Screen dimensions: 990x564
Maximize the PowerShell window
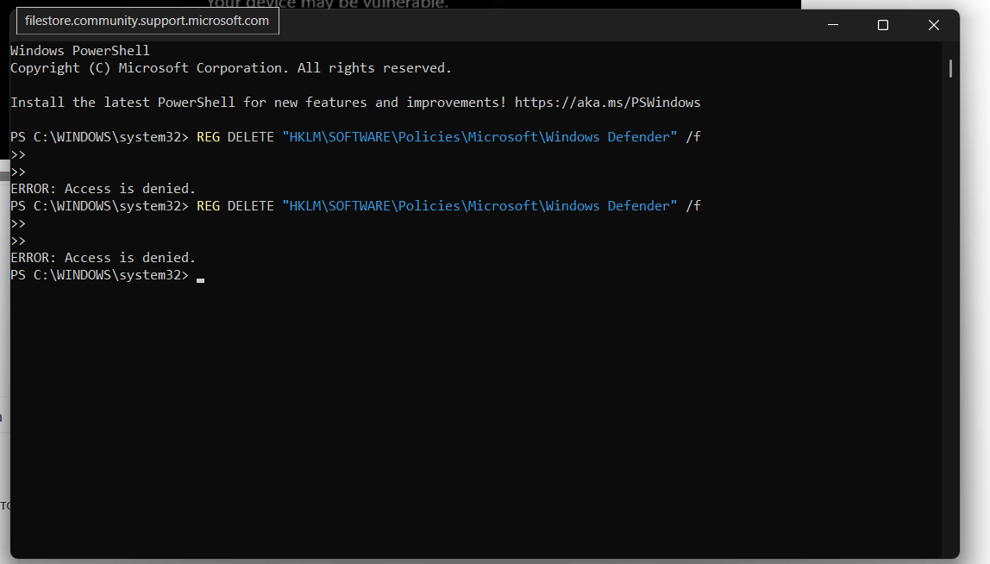[883, 25]
